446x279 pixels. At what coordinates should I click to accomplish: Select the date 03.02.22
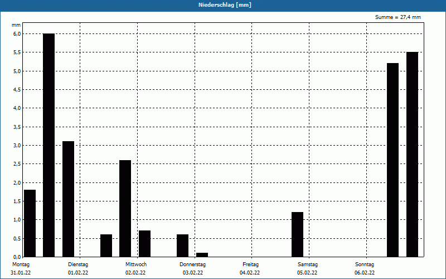193,273
